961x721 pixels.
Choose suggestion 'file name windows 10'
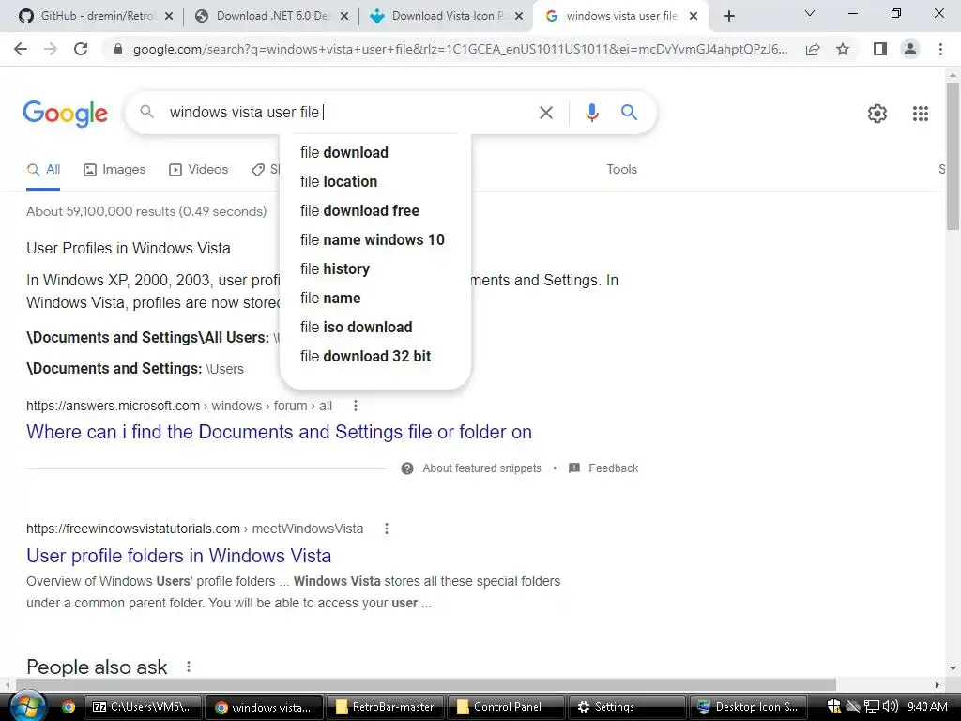pyautogui.click(x=375, y=239)
